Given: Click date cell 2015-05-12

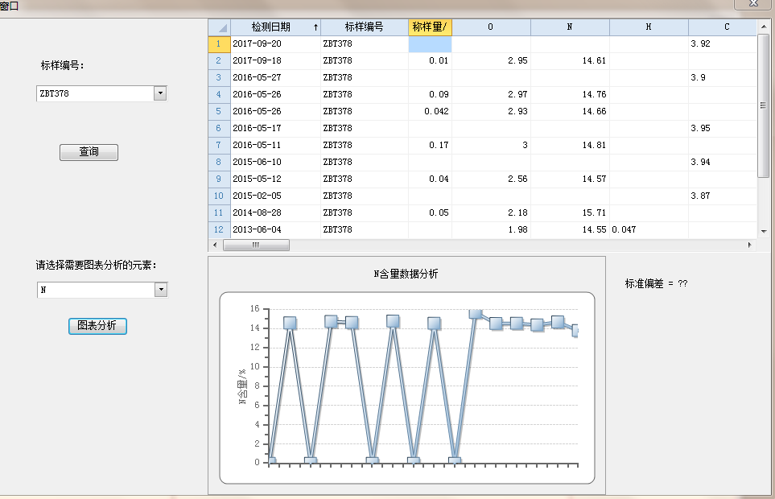Looking at the screenshot, I should point(276,179).
